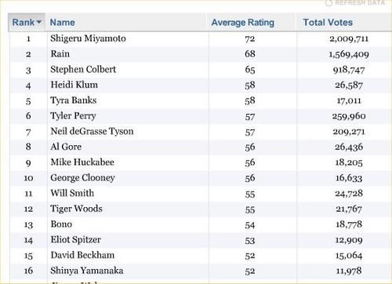Sort by the Rank column header
The height and width of the screenshot is (284, 392).
(24, 22)
